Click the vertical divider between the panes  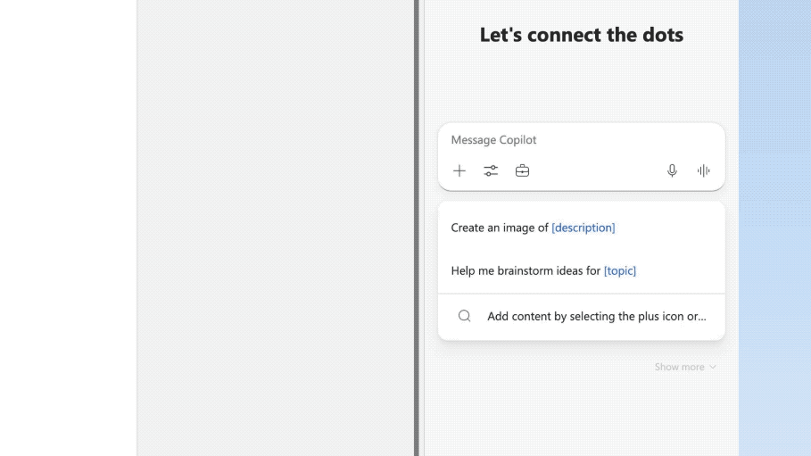point(417,228)
